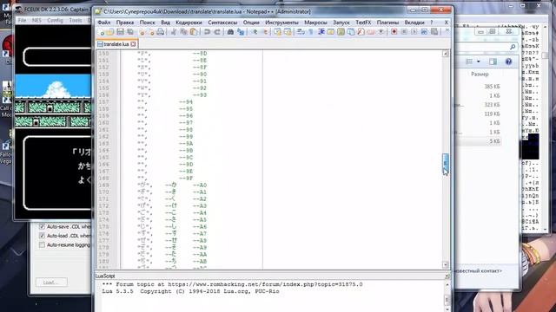Close the translate.lua tab with red X
The height and width of the screenshot is (312, 556).
133,44
